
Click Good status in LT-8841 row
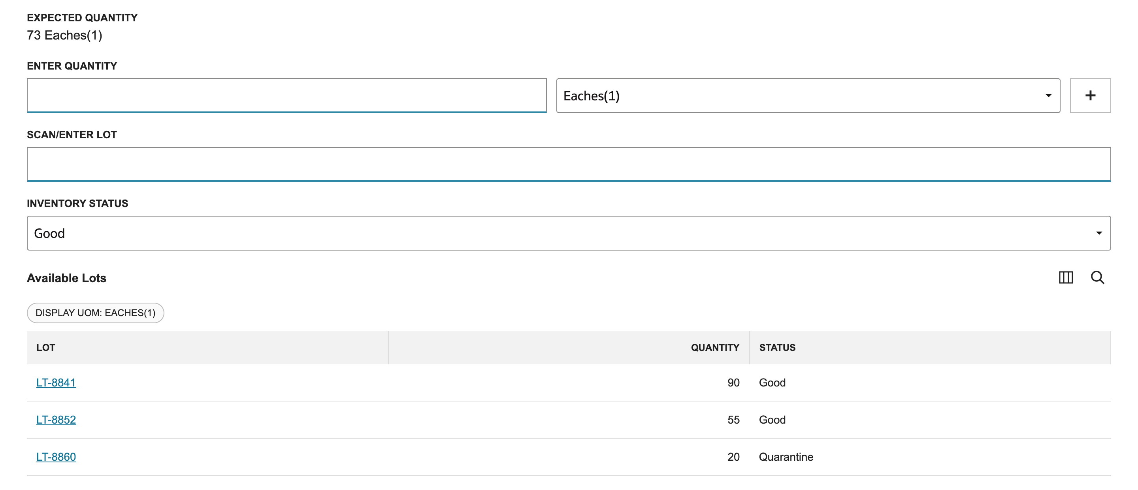pos(772,383)
